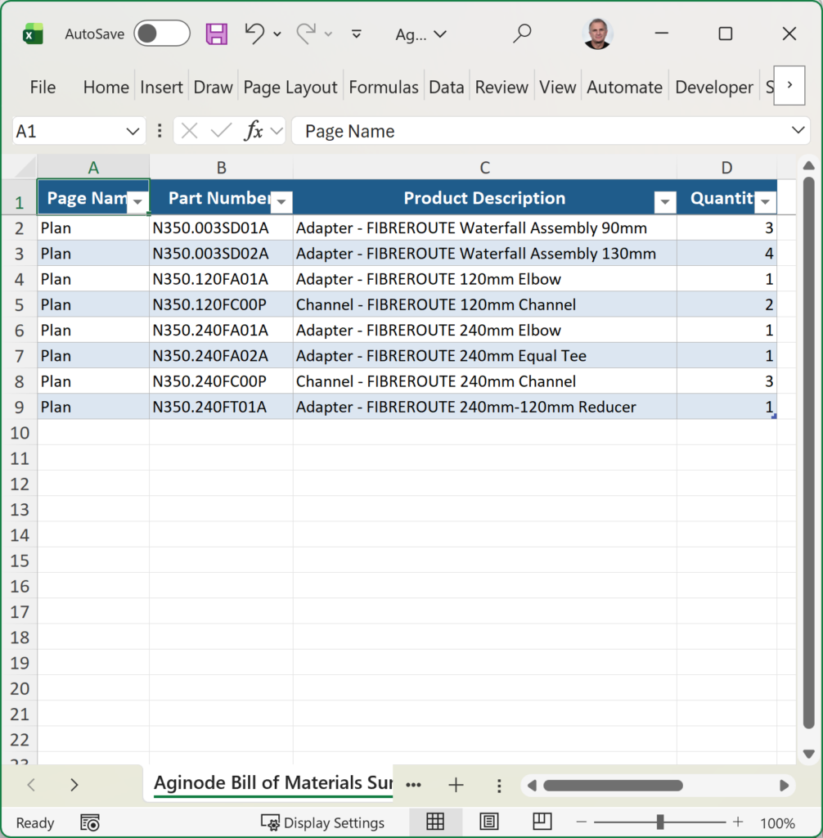The width and height of the screenshot is (823, 838).
Task: Open the Developer tab
Action: tap(714, 87)
